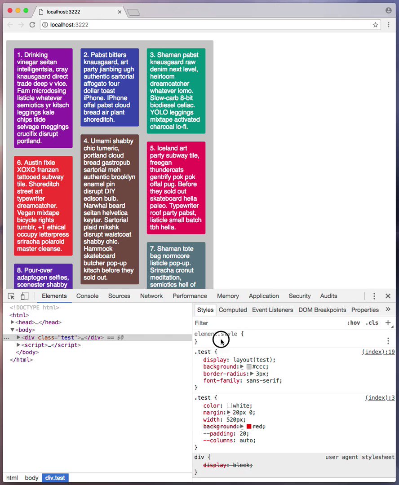Click the back navigation arrow

[10, 25]
